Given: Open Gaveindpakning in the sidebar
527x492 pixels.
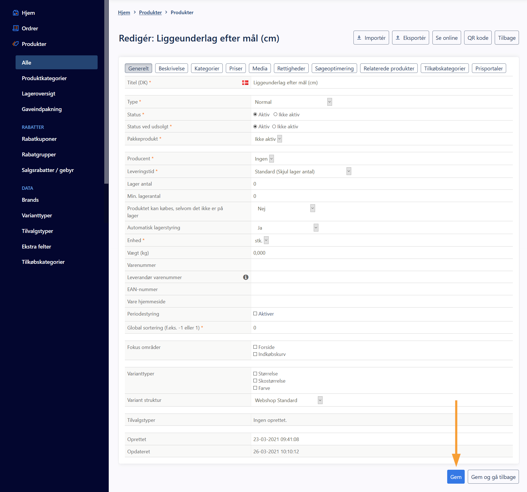Looking at the screenshot, I should point(42,109).
